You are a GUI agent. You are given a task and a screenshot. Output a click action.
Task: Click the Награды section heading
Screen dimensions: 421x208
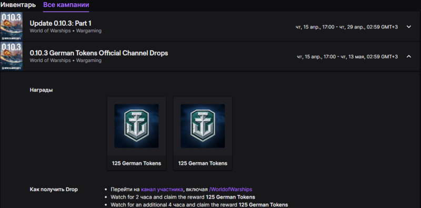coord(41,90)
